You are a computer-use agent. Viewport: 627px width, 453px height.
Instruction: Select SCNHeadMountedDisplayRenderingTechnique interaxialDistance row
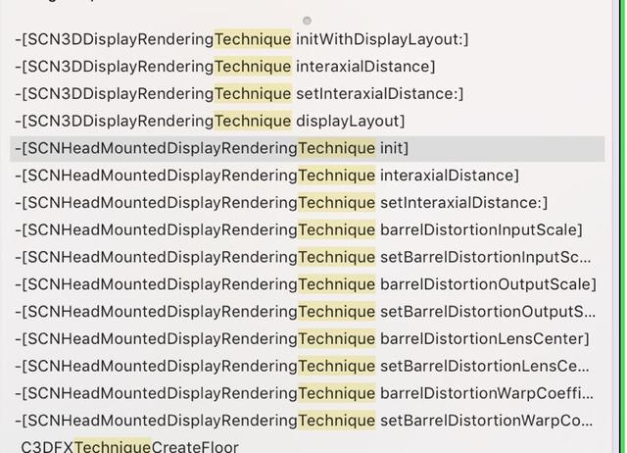click(307, 176)
